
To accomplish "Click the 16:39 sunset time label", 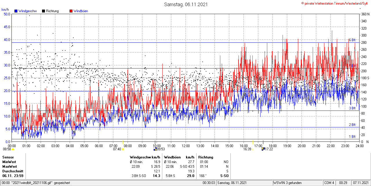I will (x=247, y=149).
